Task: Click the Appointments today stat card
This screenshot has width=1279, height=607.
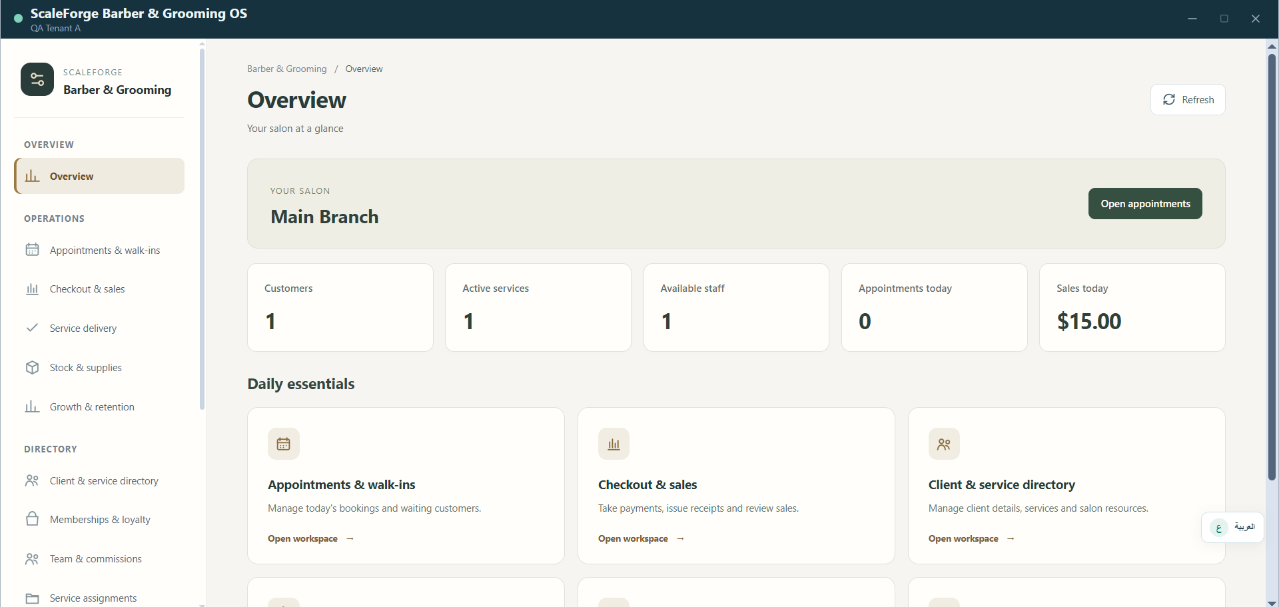Action: pyautogui.click(x=934, y=307)
